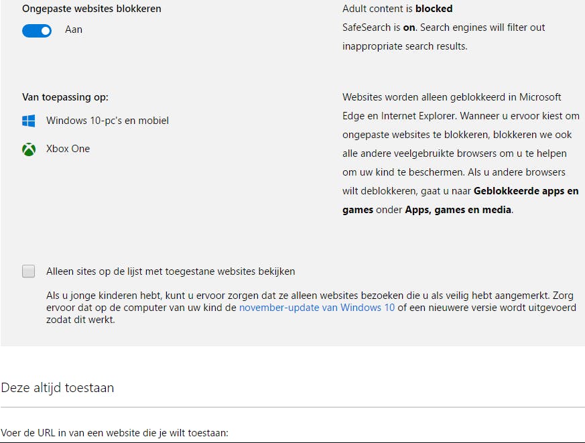
Task: Click the bold 'Apps, games en media' text
Action: (x=458, y=210)
